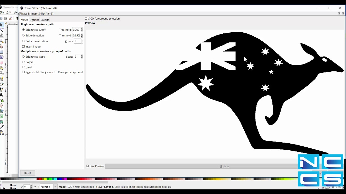
Task: Switch to the Mode tab
Action: (x=24, y=20)
